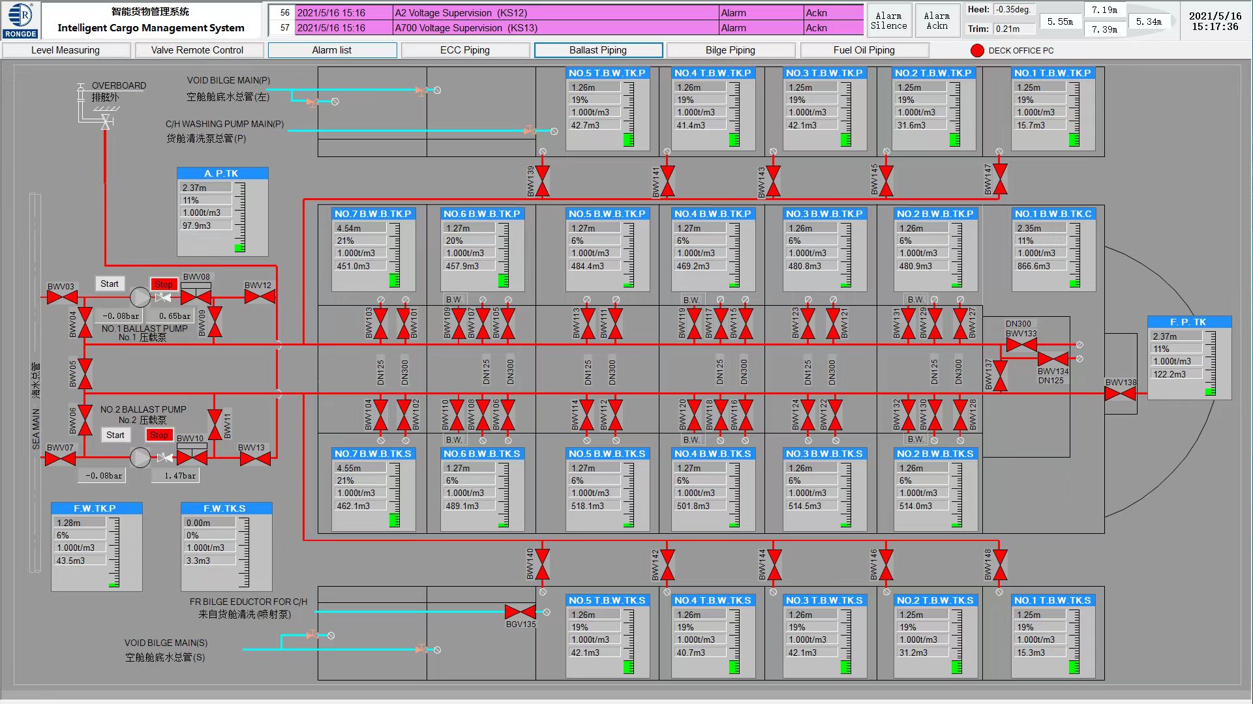Click the BWV148 valve near NO.1 T.B.W.TK.S
The width and height of the screenshot is (1253, 704).
pyautogui.click(x=1000, y=565)
